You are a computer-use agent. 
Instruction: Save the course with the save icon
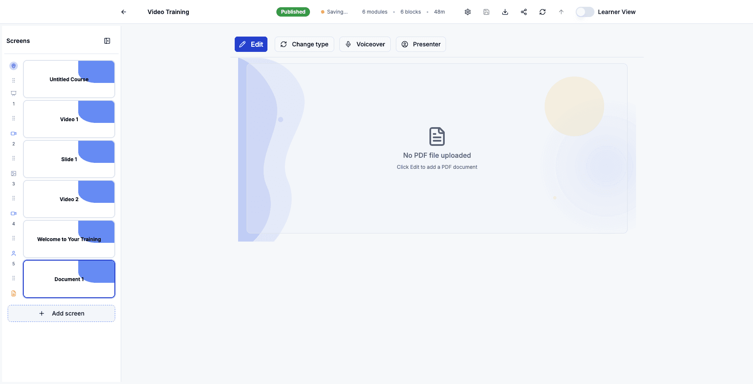tap(486, 12)
